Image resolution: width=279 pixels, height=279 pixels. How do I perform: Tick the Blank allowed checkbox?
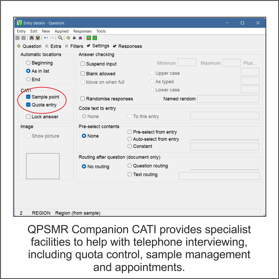(x=83, y=73)
